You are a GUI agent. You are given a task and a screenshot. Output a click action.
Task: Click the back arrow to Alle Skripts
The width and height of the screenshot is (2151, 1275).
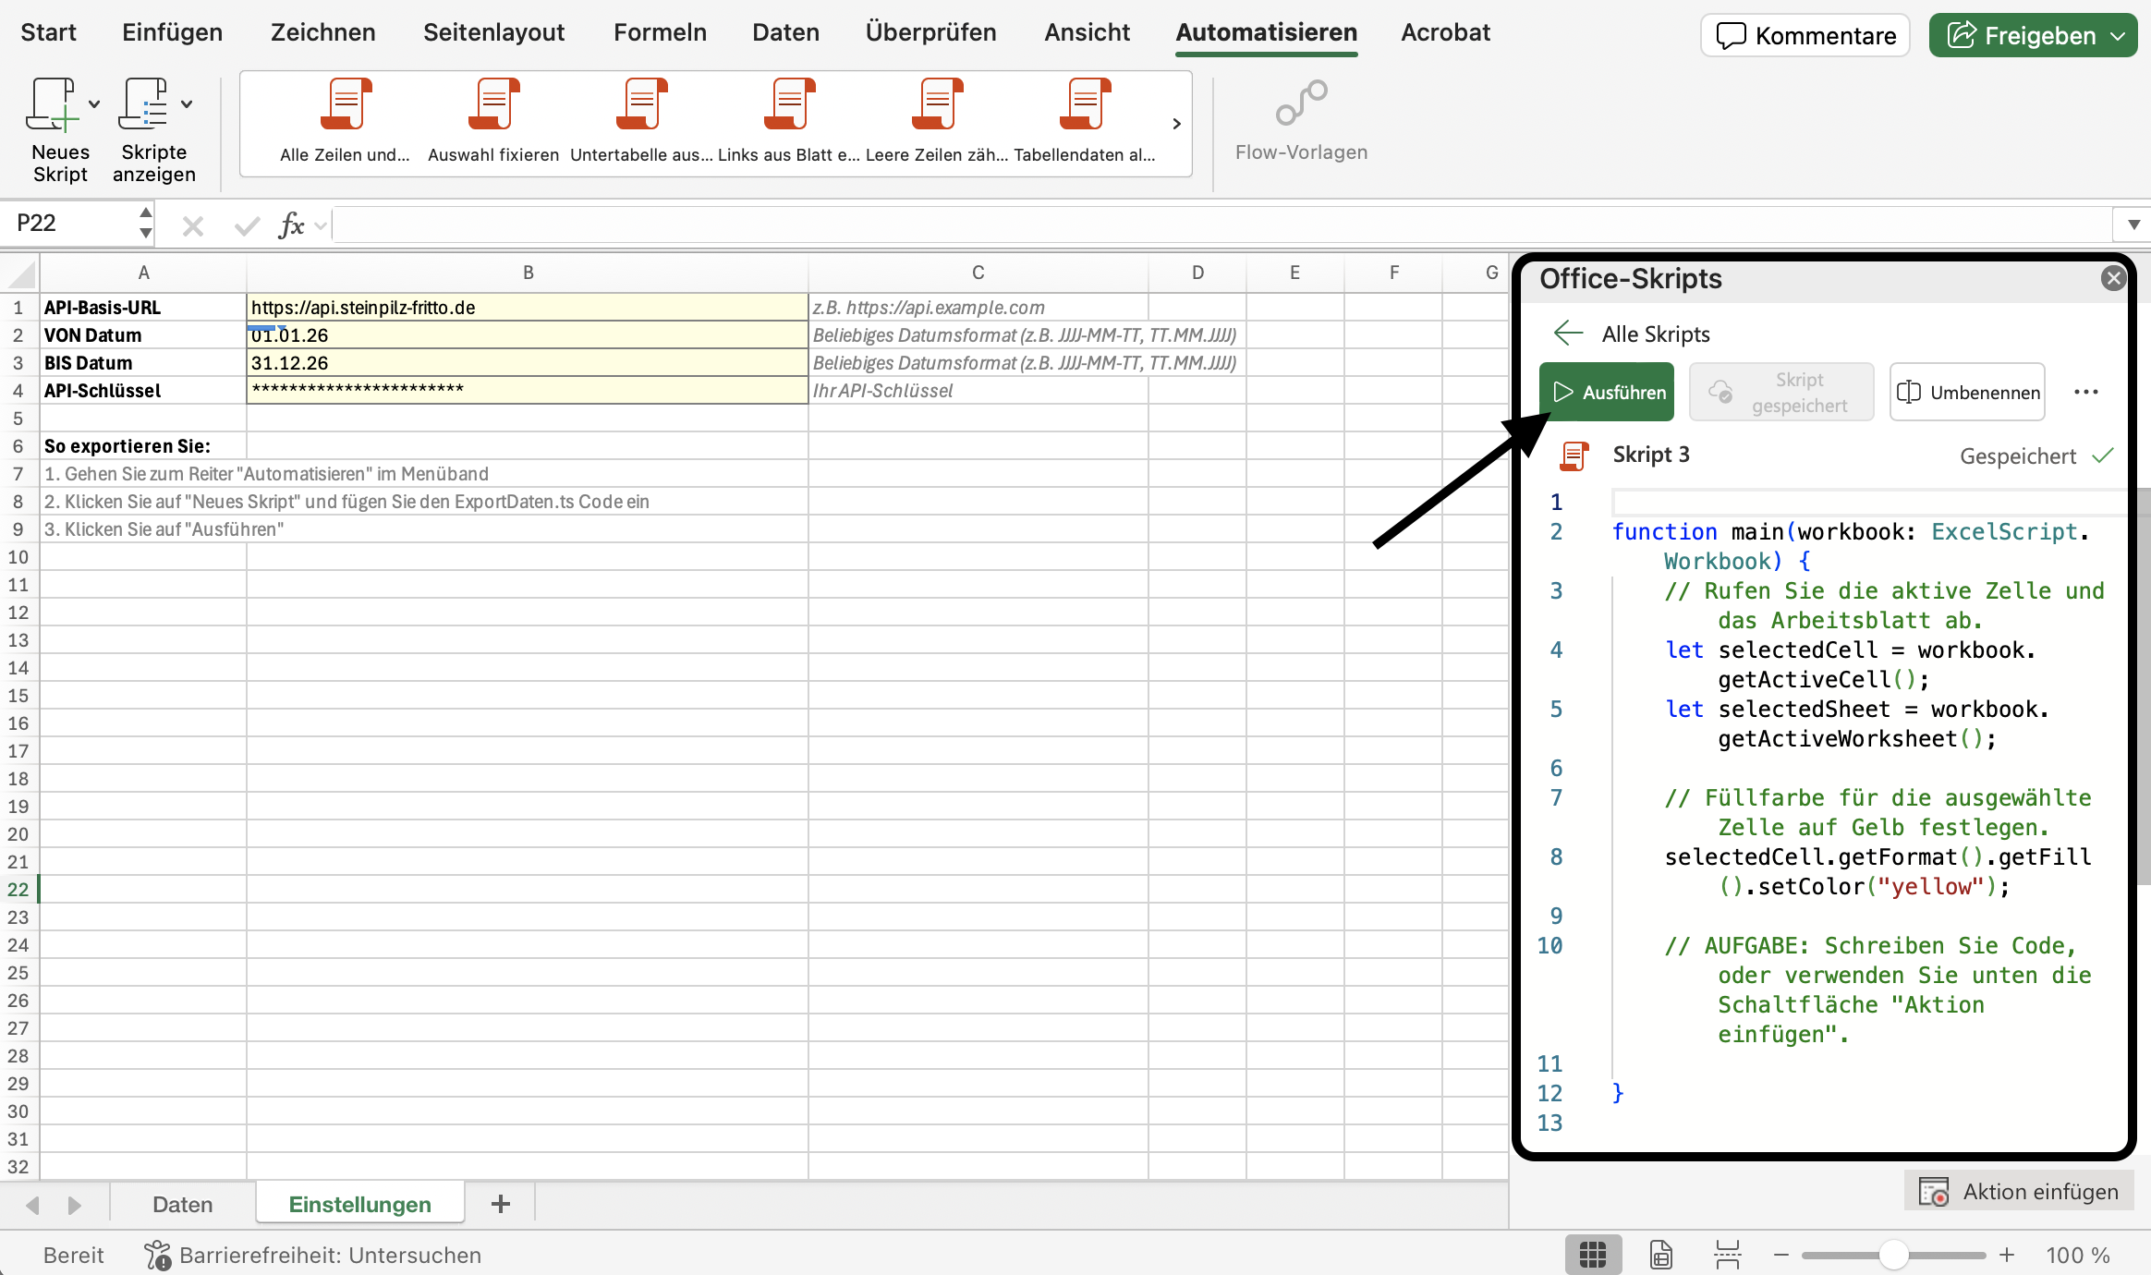point(1568,334)
